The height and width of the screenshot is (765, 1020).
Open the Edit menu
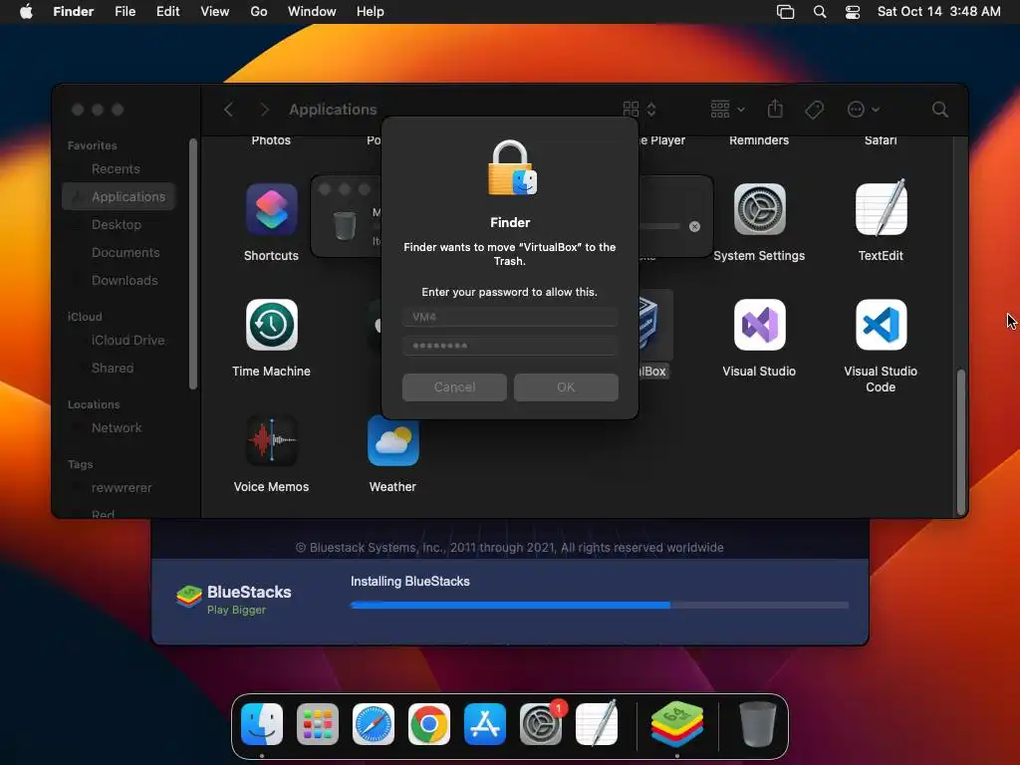tap(167, 12)
